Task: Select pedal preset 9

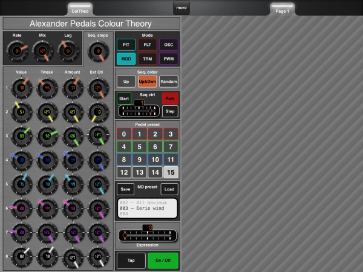Action: 139,160
